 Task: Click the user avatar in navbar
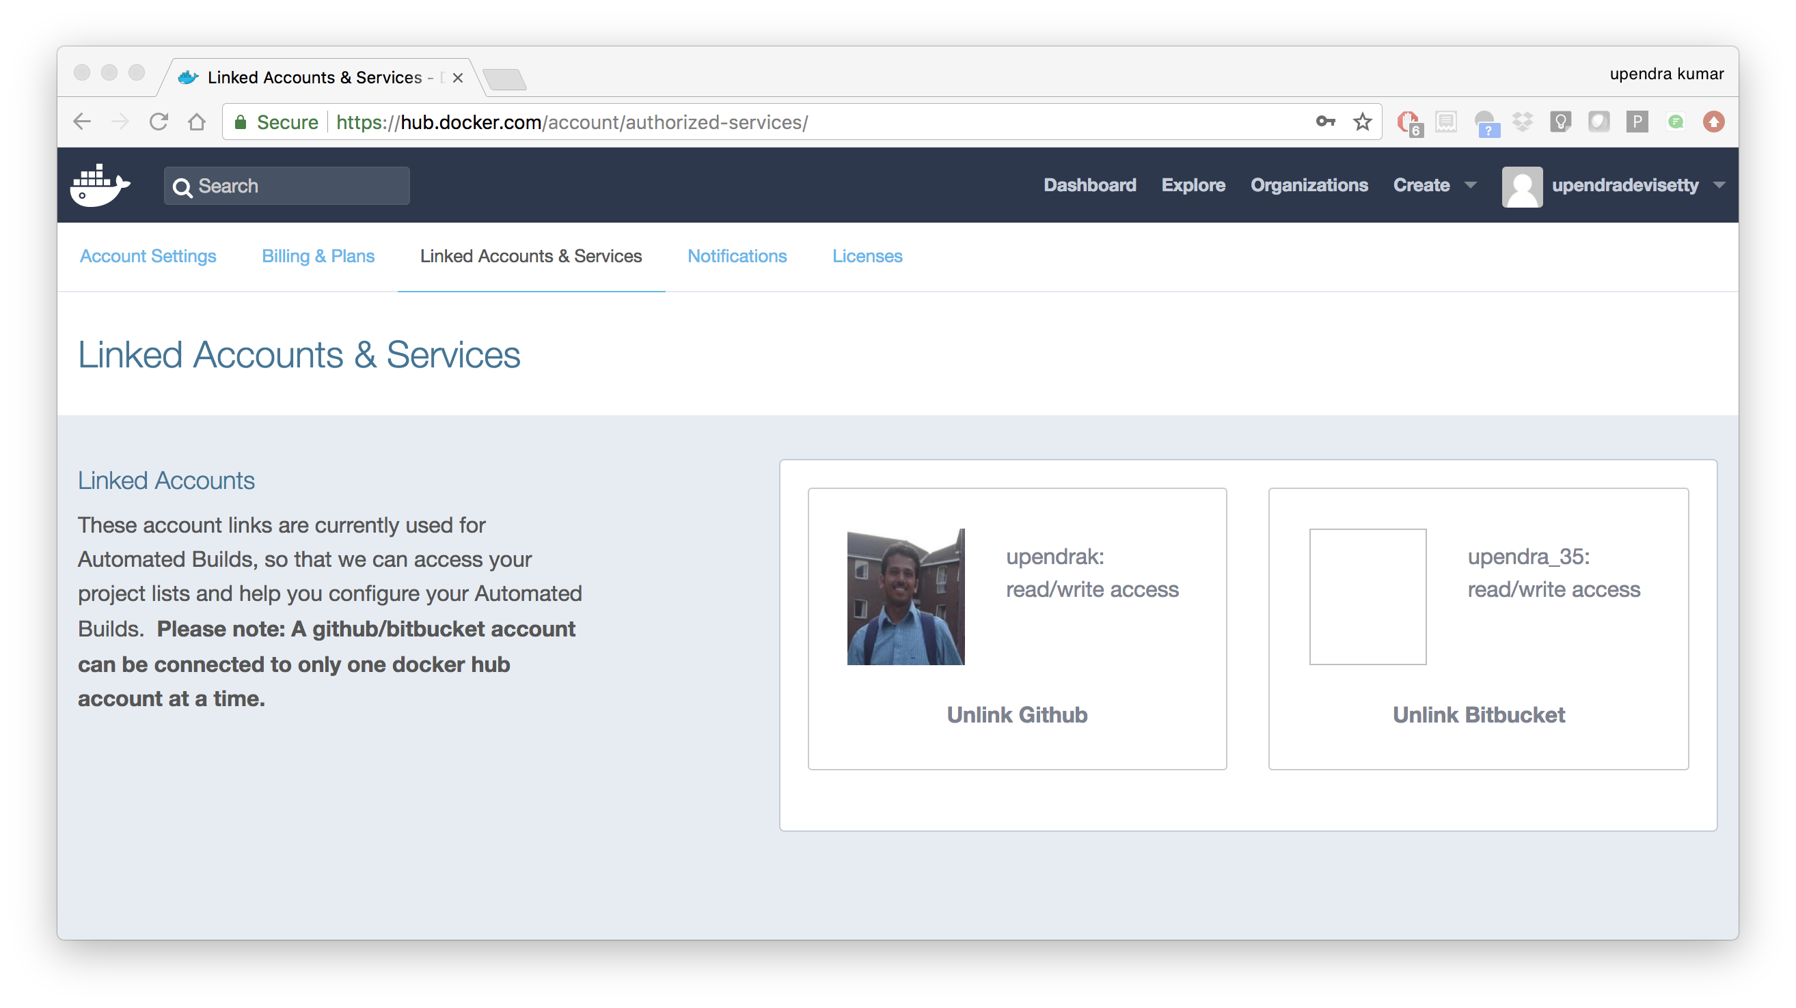click(1521, 186)
